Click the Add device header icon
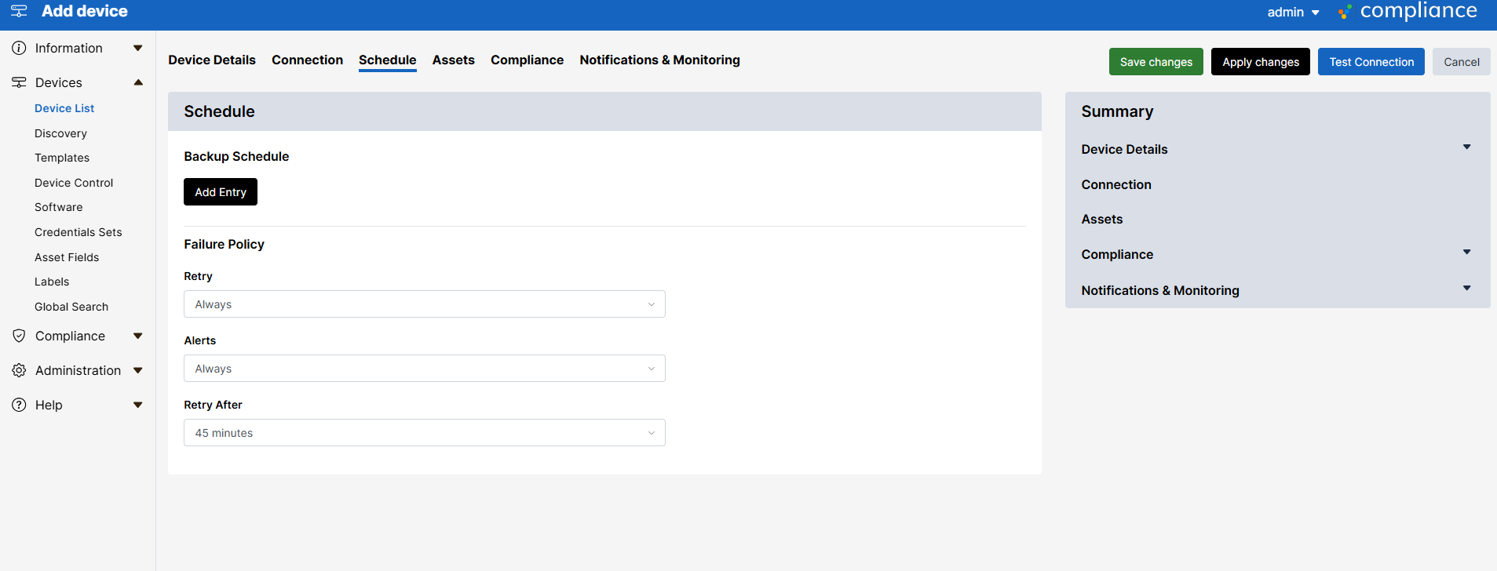 19,11
